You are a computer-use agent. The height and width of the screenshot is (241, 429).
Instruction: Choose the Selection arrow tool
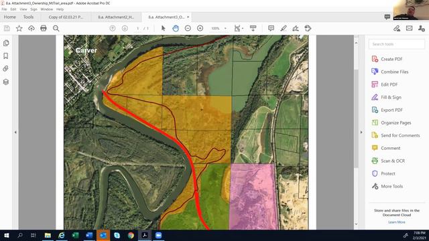164,28
